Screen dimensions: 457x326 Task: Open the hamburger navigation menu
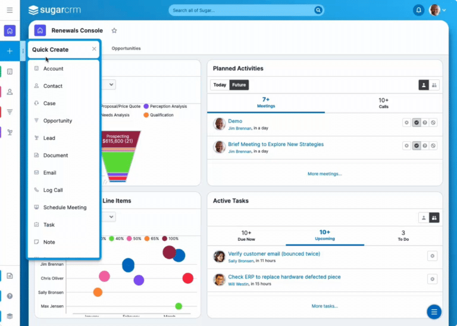(x=10, y=10)
